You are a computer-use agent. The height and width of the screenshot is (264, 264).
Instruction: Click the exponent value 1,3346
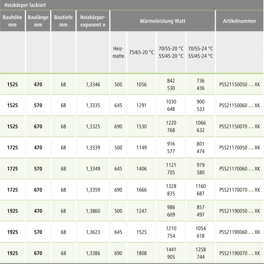tap(93, 84)
